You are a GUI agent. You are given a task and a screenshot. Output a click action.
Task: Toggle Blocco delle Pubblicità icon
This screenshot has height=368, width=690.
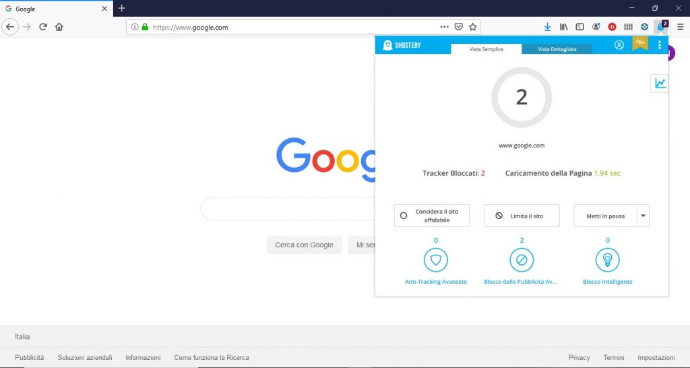click(522, 259)
